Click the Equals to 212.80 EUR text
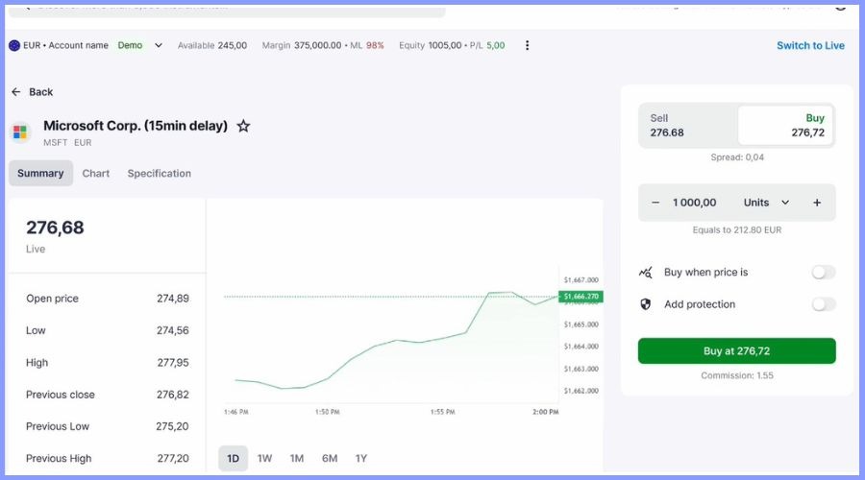The width and height of the screenshot is (865, 480). (737, 230)
